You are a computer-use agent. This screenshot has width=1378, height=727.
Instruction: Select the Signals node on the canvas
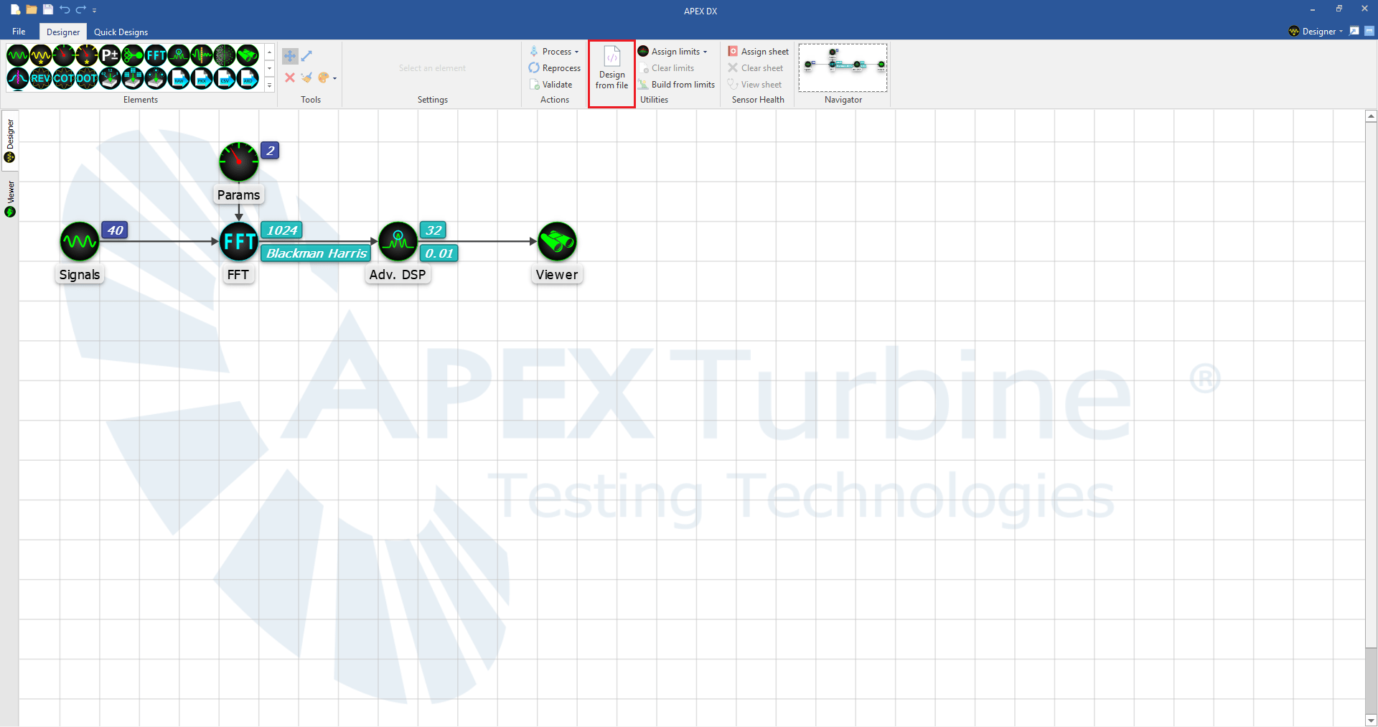80,242
